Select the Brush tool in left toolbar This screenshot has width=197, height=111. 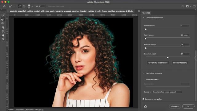(3, 23)
